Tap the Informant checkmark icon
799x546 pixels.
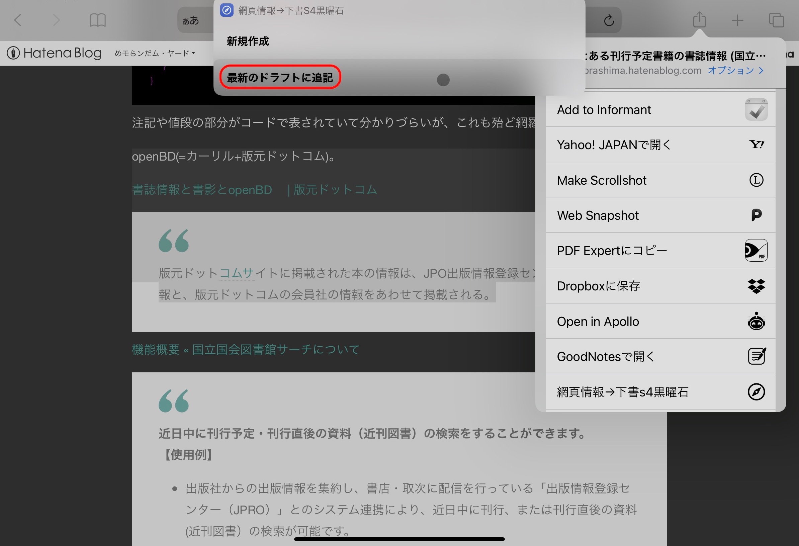[x=756, y=109]
